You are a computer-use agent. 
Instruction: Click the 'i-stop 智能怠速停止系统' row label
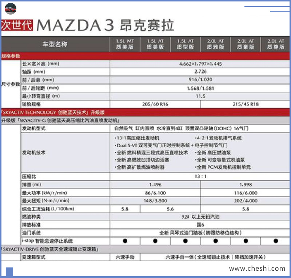pos(47,241)
